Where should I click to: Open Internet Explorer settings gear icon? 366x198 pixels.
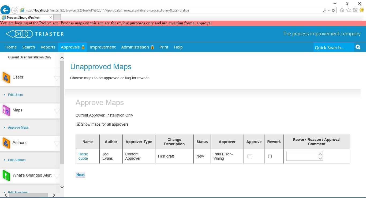coord(355,10)
